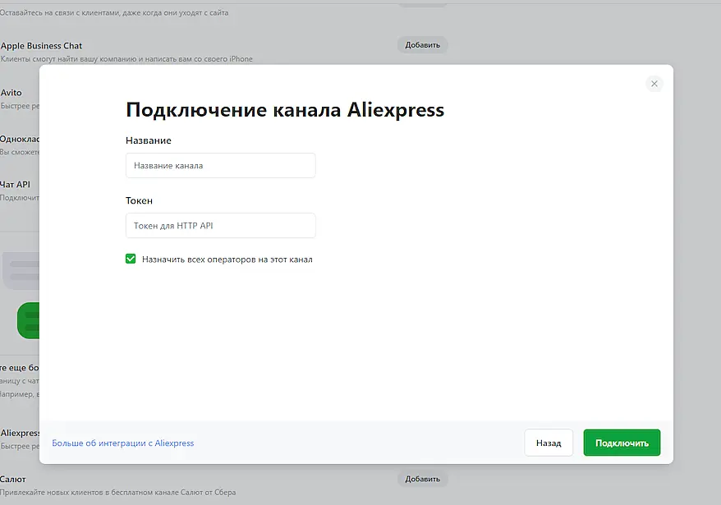This screenshot has height=505, width=721.
Task: Add the Apple Business Chat channel
Action: (x=423, y=45)
